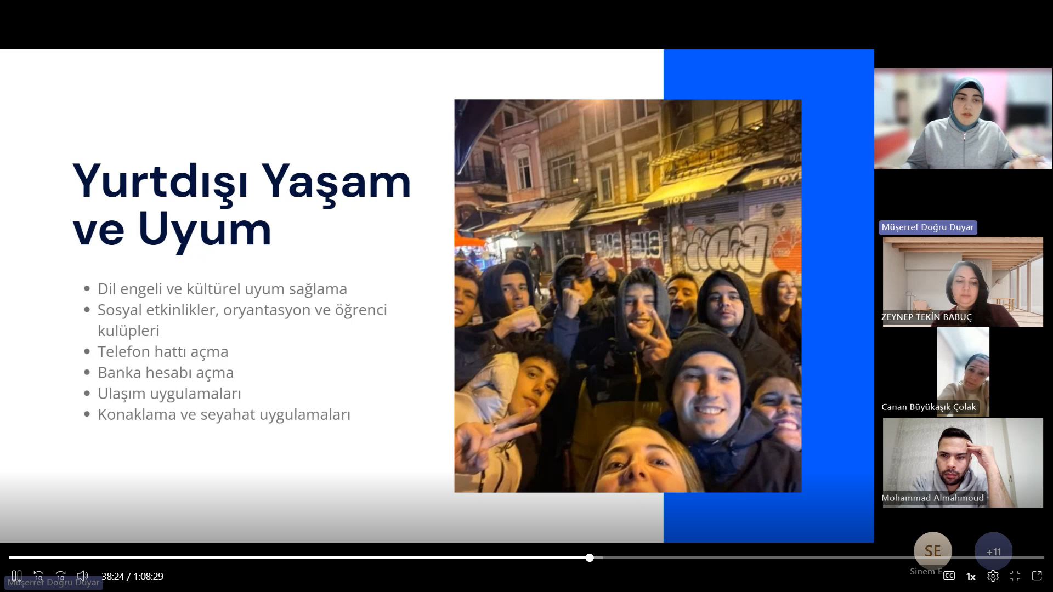Skip back 10 seconds
Image resolution: width=1053 pixels, height=592 pixels.
38,576
